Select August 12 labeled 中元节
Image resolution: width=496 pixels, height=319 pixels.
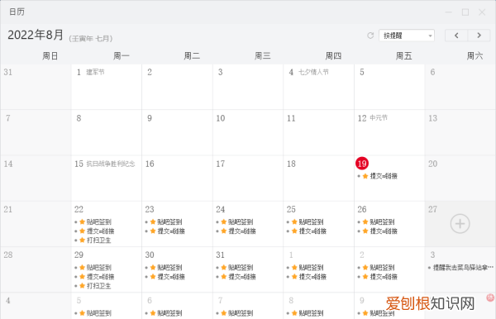coord(389,132)
